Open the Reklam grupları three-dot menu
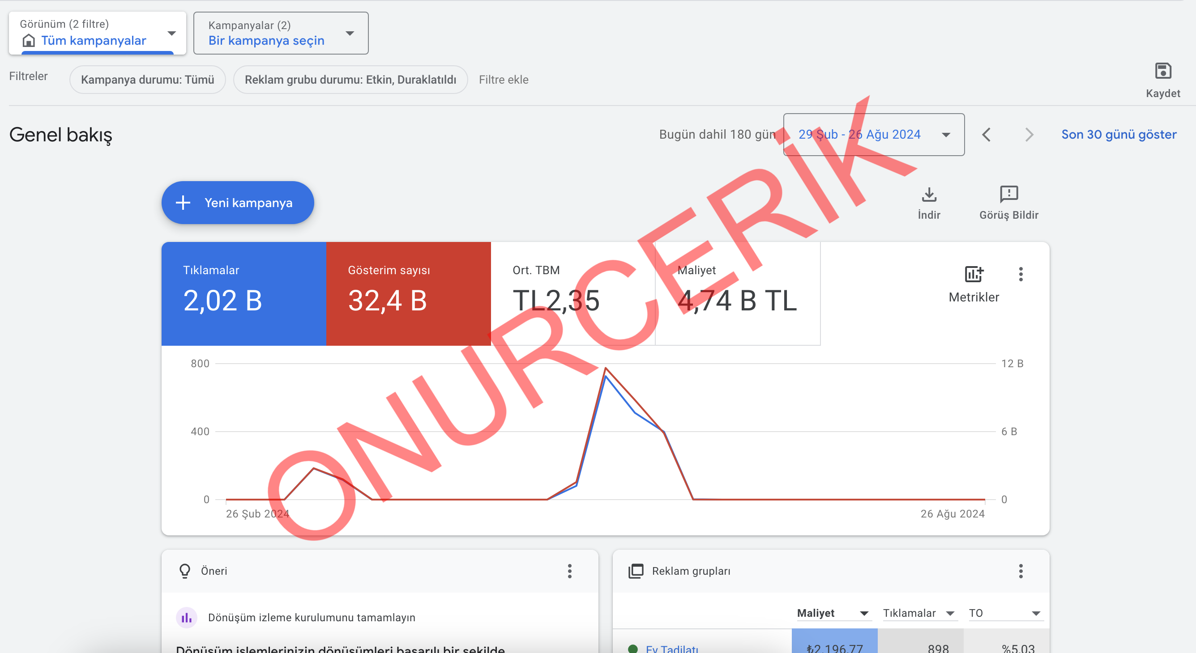Viewport: 1196px width, 653px height. coord(1021,571)
